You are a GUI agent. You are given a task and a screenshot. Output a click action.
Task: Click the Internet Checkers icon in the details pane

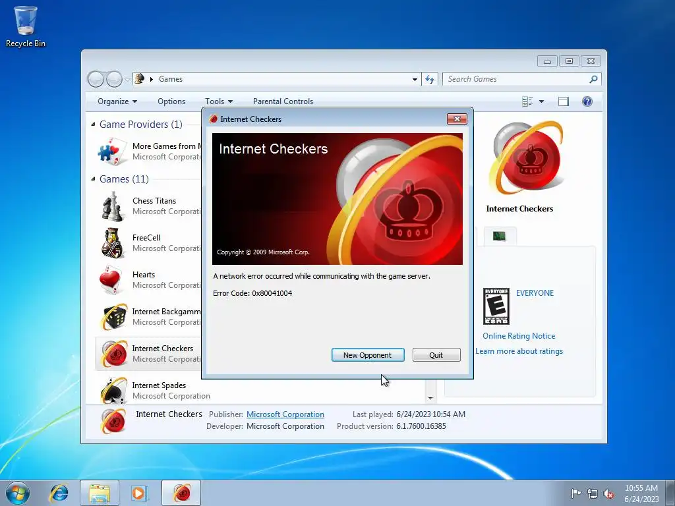tap(113, 420)
